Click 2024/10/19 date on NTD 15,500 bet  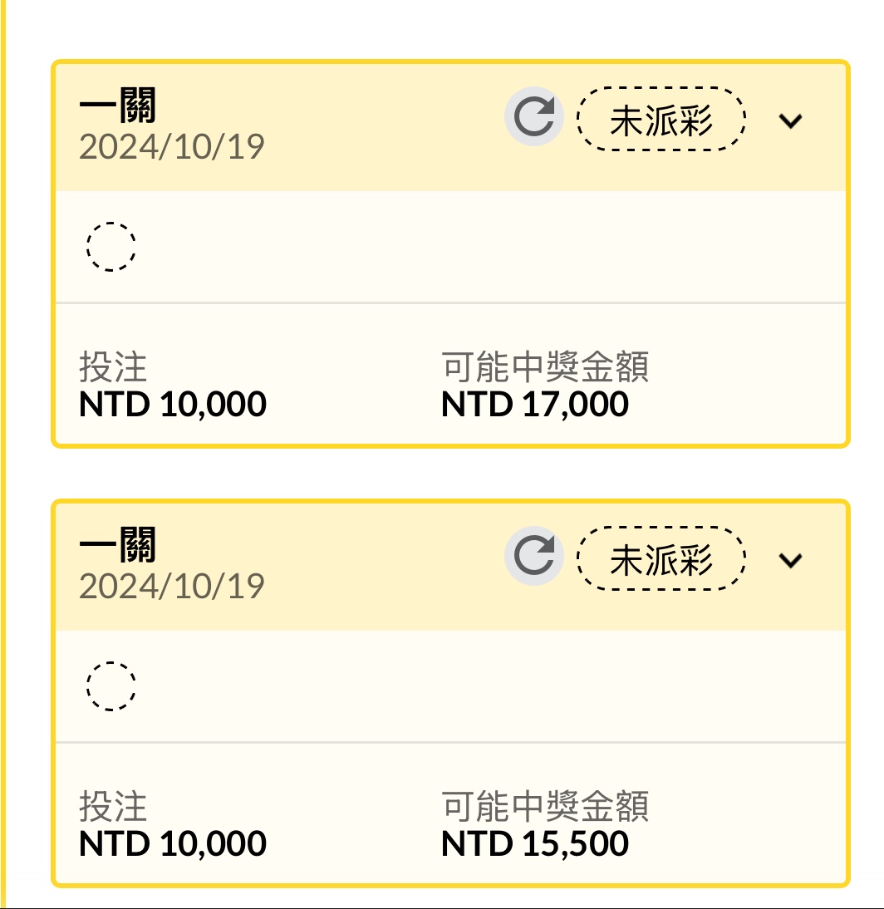point(171,587)
